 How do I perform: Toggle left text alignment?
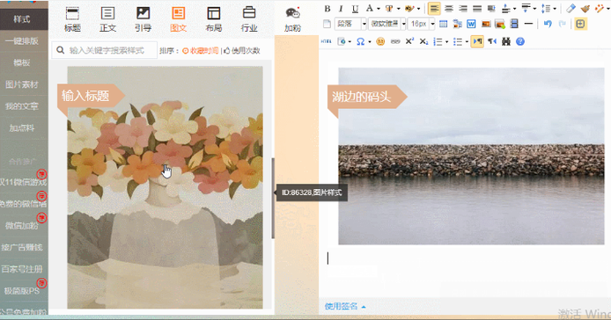pos(434,8)
